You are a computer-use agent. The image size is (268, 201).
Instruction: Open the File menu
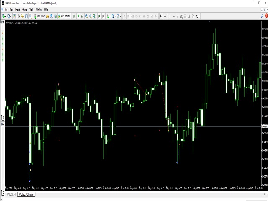pos(6,10)
